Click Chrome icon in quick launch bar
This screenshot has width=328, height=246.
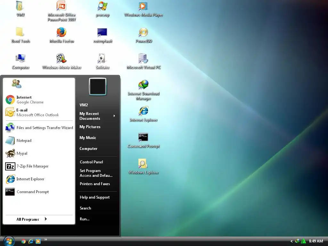[23, 241]
